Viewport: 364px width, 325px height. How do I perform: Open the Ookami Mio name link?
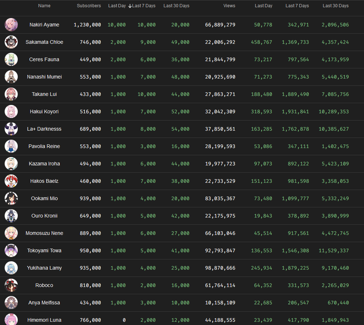tap(44, 198)
